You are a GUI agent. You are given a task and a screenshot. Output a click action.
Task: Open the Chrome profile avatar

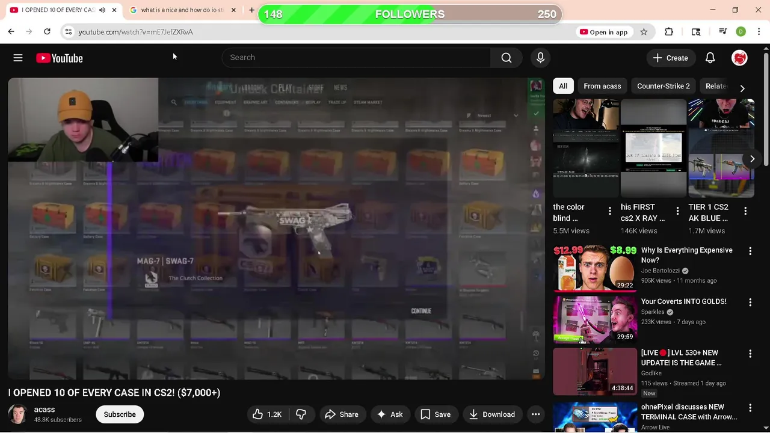pos(741,32)
